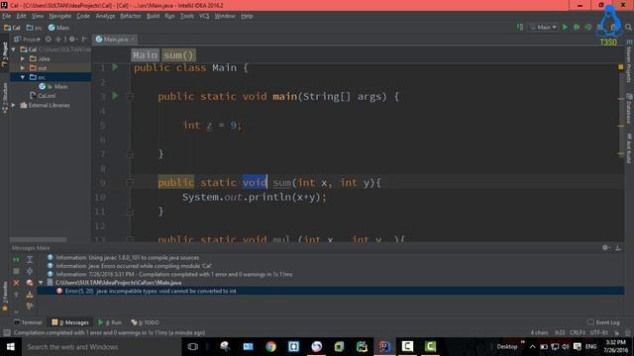Screen dimensions: 634x356
Task: Switch to the Terminal tool tab
Action: tap(28, 322)
